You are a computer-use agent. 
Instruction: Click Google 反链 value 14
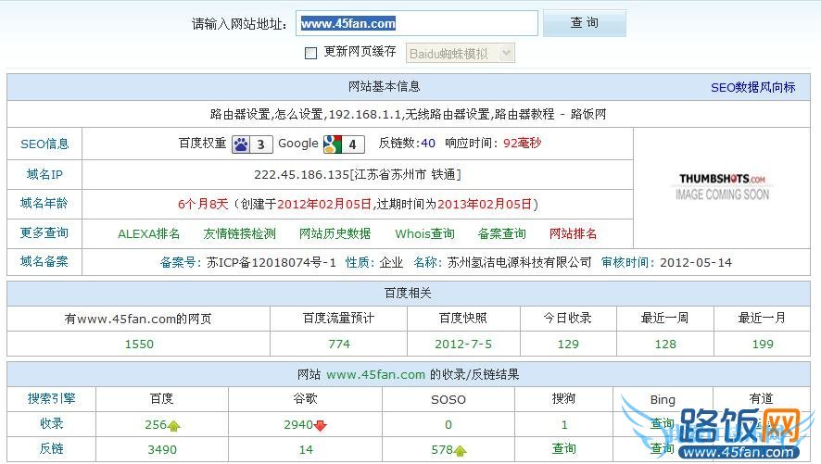(306, 450)
